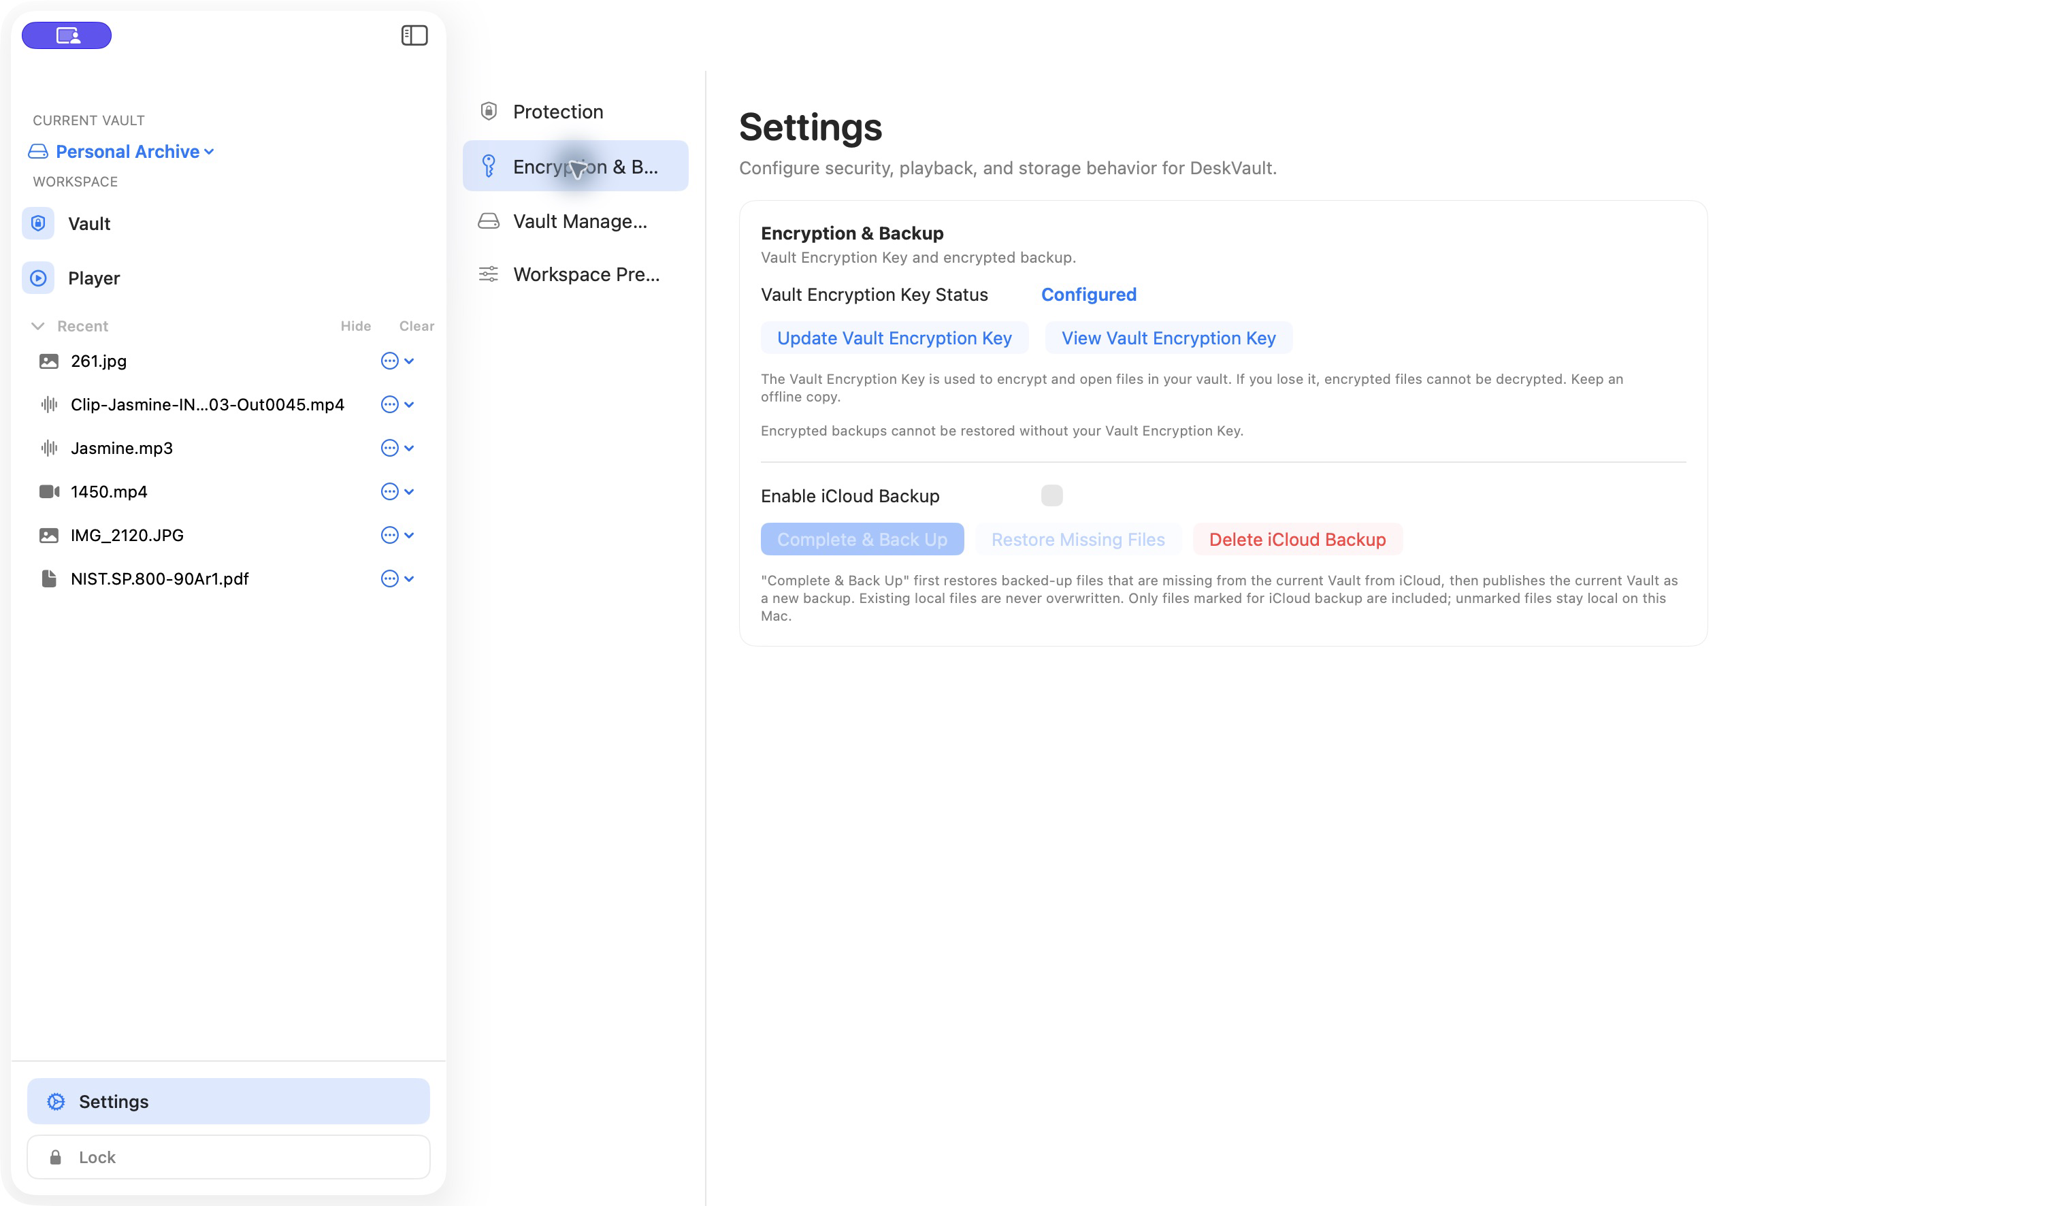Screen dimensions: 2058x1206
Task: Open more options for Jasmine.mp3
Action: [x=389, y=447]
